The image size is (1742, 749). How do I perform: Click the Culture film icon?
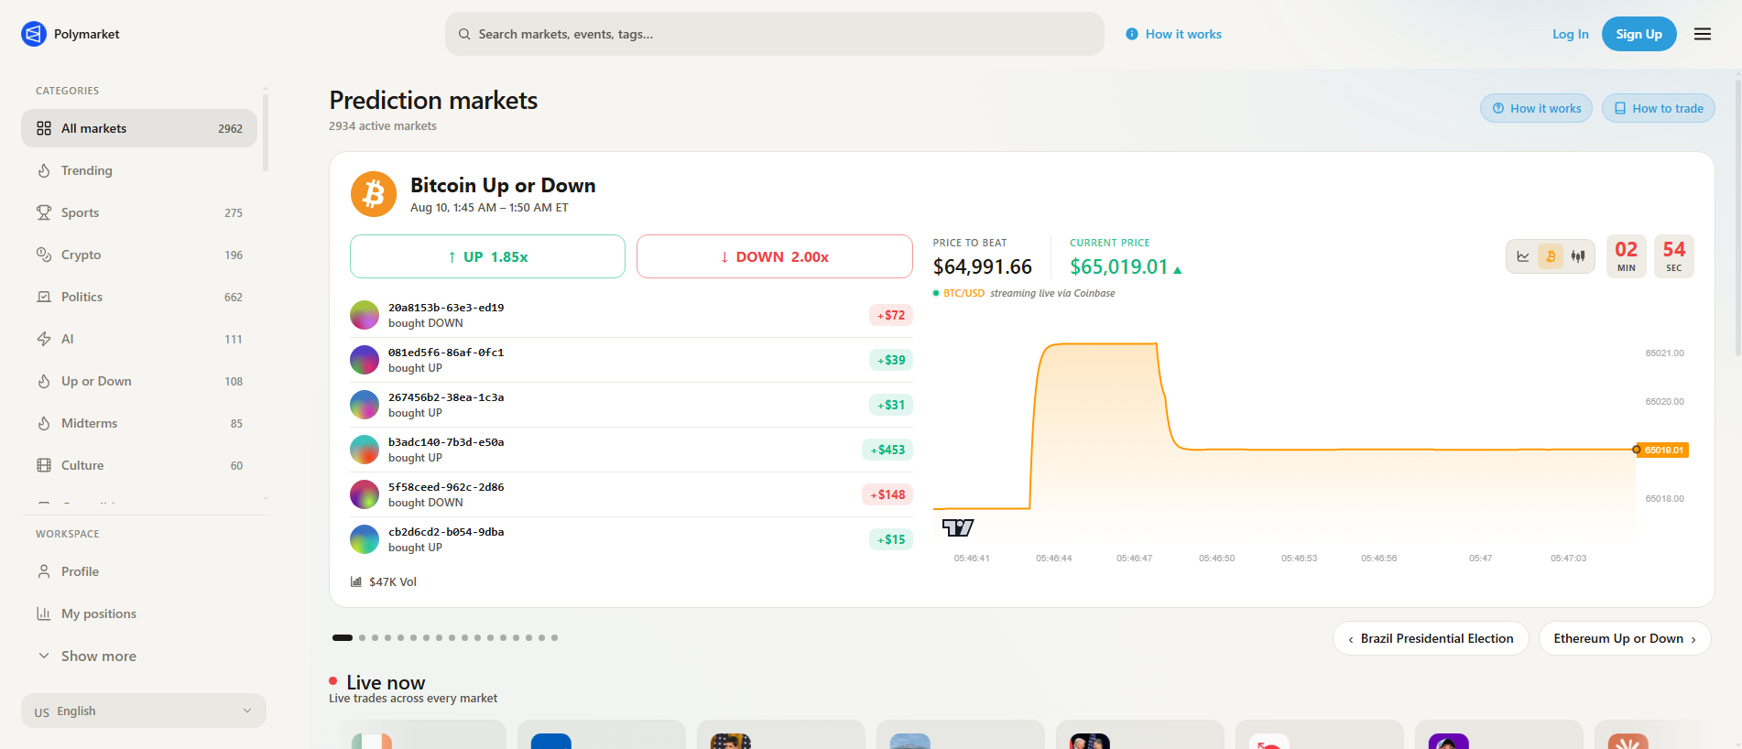point(44,465)
